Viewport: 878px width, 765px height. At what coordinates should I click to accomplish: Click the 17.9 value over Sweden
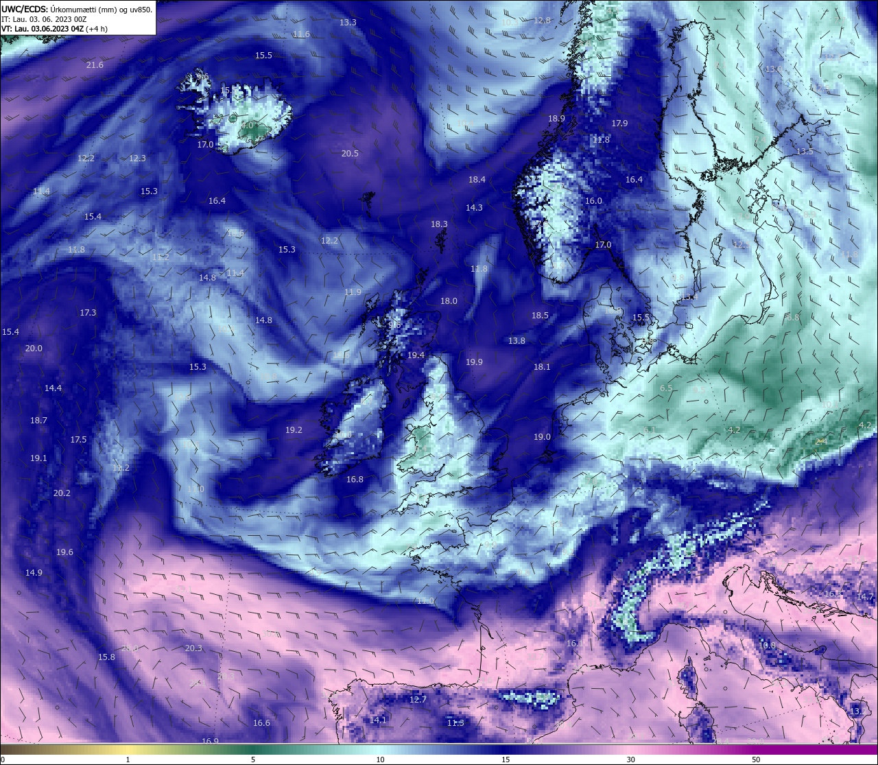click(619, 123)
